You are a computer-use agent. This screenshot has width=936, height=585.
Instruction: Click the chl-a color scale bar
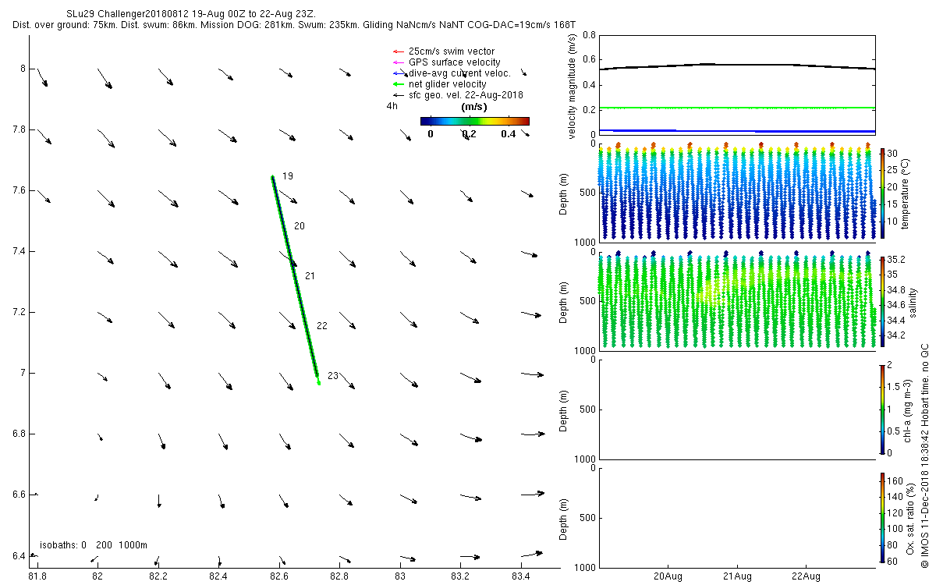tap(882, 409)
